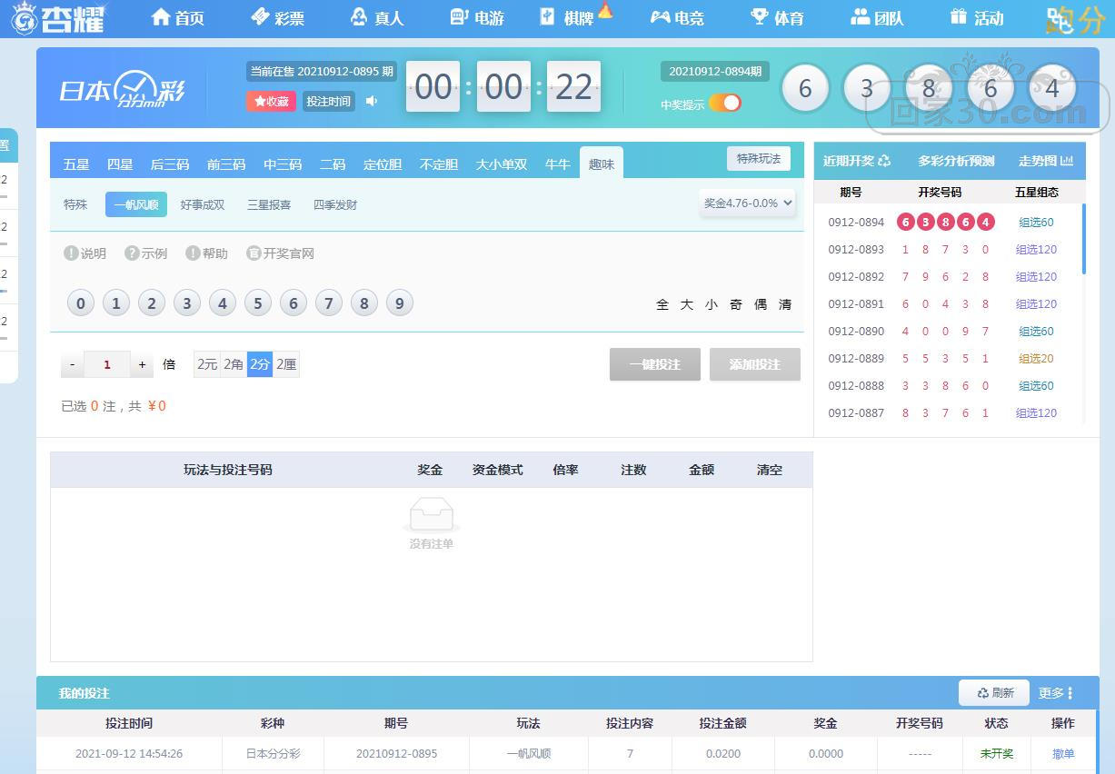Click the recycle icon next to 近期开奖
Image resolution: width=1115 pixels, height=774 pixels.
tap(884, 161)
